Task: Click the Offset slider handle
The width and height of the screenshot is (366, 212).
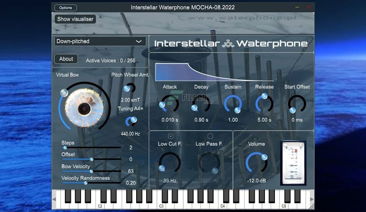Action: (91, 159)
